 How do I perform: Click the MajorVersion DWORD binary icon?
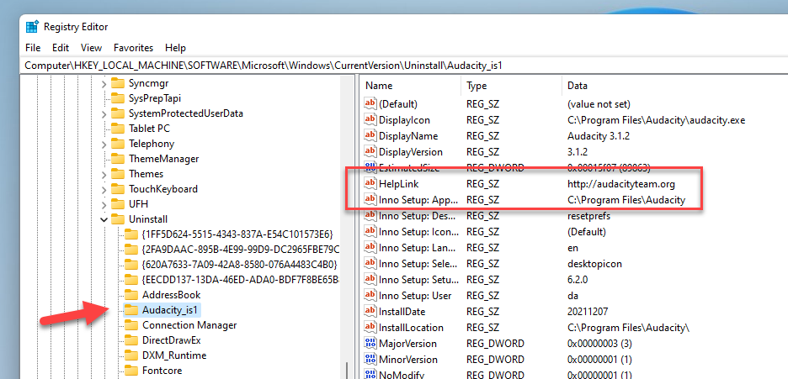click(370, 344)
